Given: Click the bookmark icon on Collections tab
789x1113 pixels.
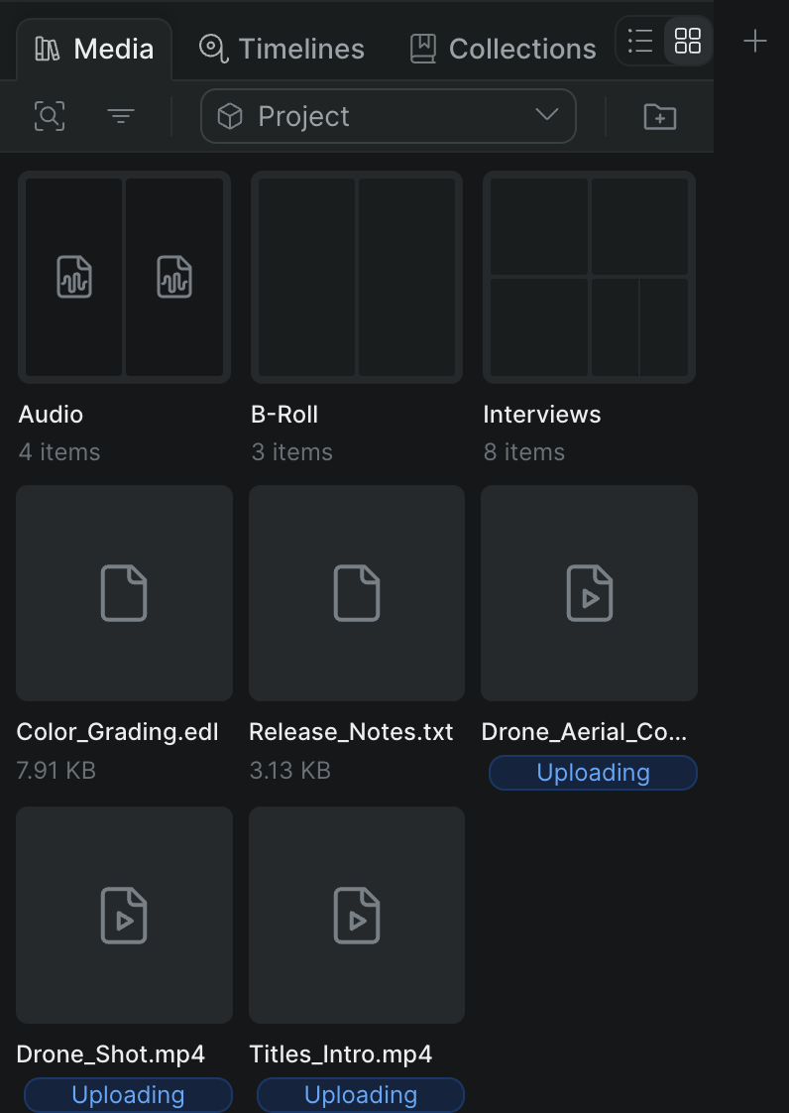Looking at the screenshot, I should coord(423,49).
